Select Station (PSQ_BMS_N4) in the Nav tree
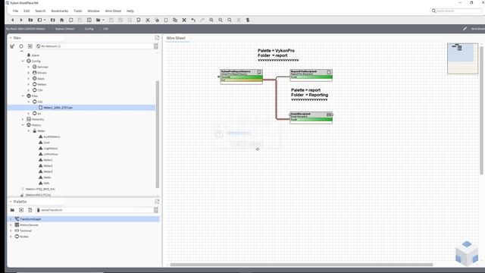Screen dimensions: 485x273 click(40, 189)
